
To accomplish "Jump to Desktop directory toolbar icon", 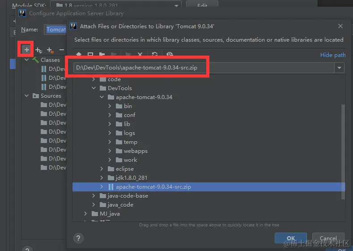I will [x=90, y=54].
